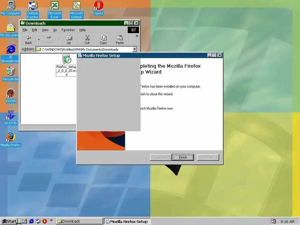The image size is (300, 225).
Task: Open the Recycle Bin desktop icon
Action: coord(11,74)
